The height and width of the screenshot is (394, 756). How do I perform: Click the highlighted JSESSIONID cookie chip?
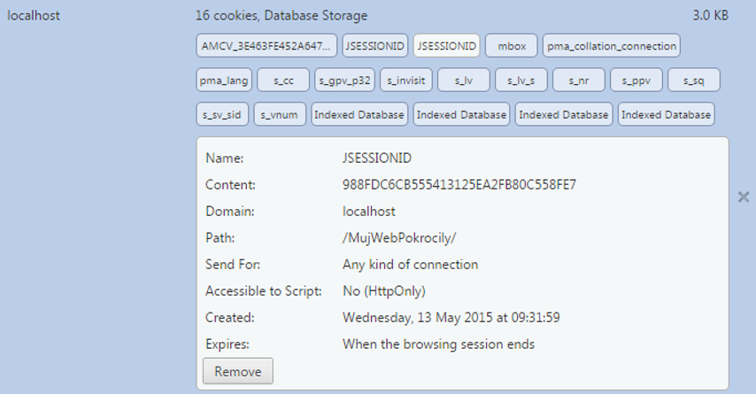tap(447, 45)
